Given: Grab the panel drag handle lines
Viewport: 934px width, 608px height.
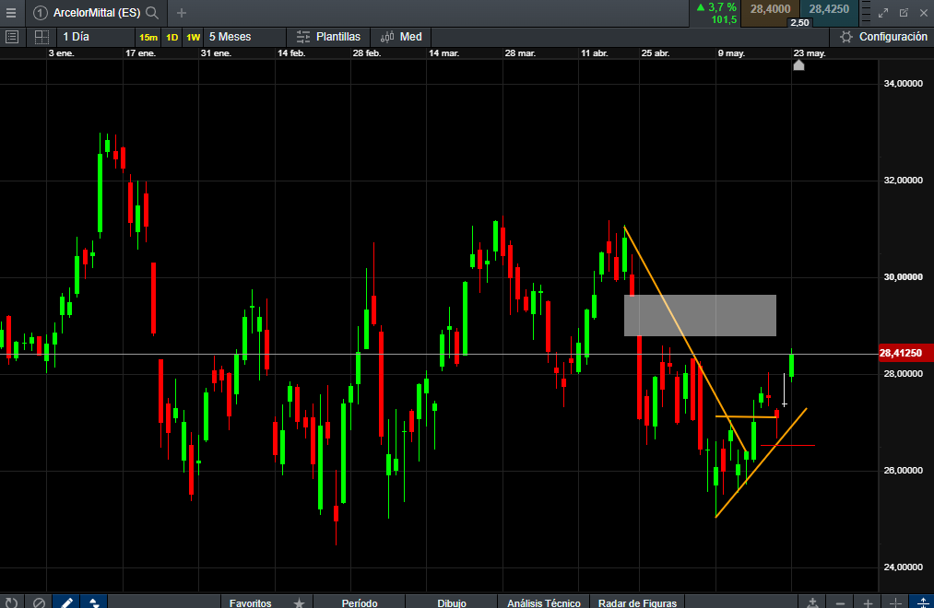Looking at the screenshot, I should [x=866, y=13].
